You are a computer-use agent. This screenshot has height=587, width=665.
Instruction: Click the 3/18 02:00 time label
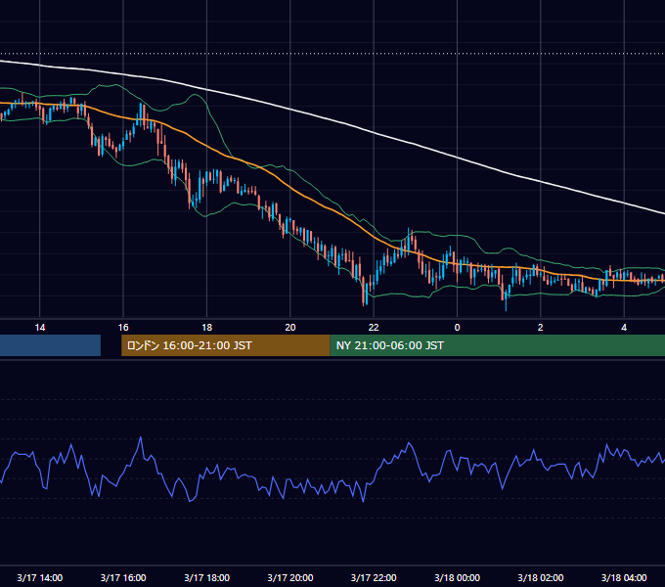pos(540,577)
